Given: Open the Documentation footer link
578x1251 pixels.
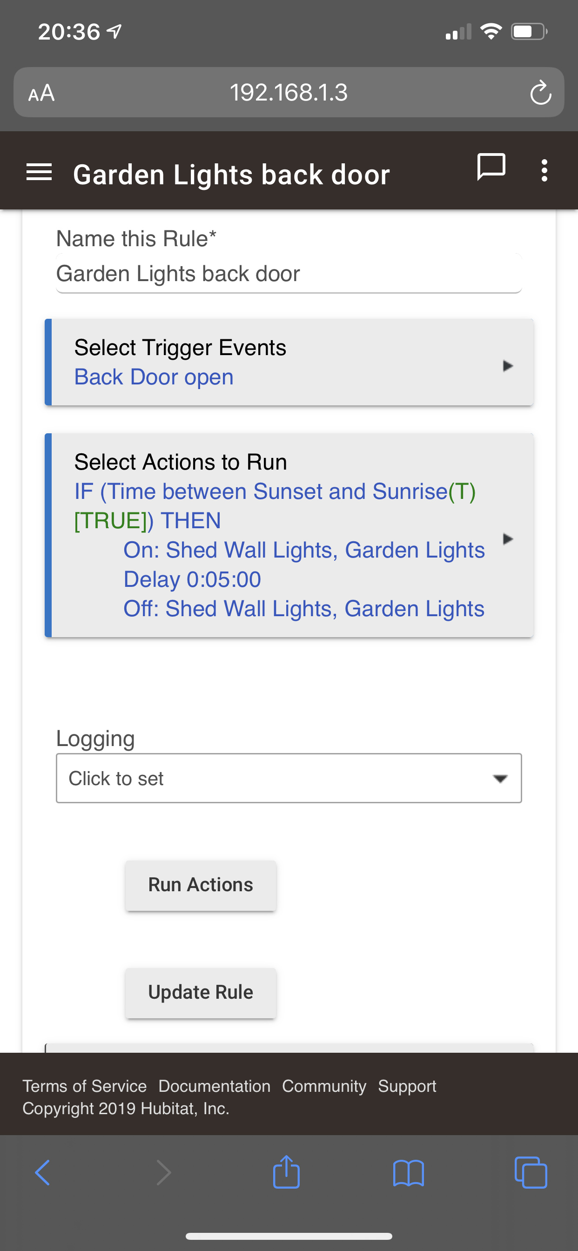Looking at the screenshot, I should (214, 1086).
